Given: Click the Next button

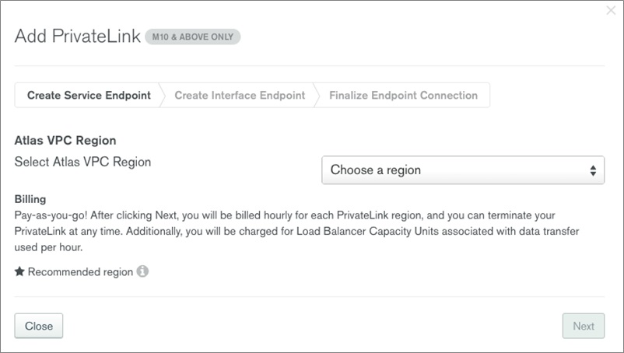Looking at the screenshot, I should [x=584, y=326].
